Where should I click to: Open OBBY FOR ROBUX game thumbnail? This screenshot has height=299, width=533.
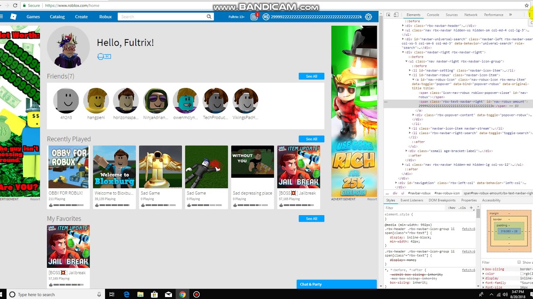pos(68,167)
